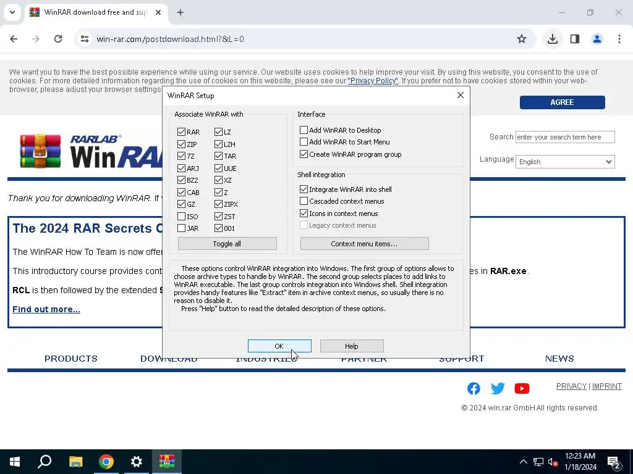Toggle the TAR association checkbox
The width and height of the screenshot is (633, 474).
point(218,156)
